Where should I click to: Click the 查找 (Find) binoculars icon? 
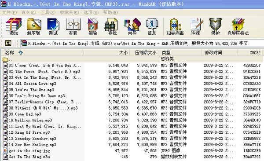pos(111,25)
